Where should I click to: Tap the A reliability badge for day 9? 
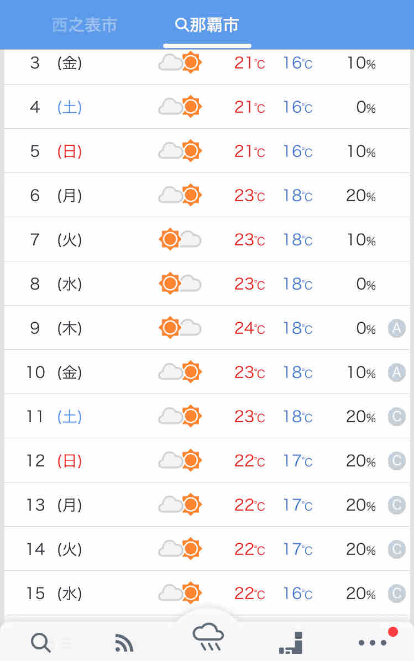coord(397,328)
